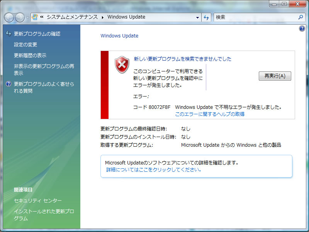Click the Forward navigation arrow button

pyautogui.click(x=20, y=17)
